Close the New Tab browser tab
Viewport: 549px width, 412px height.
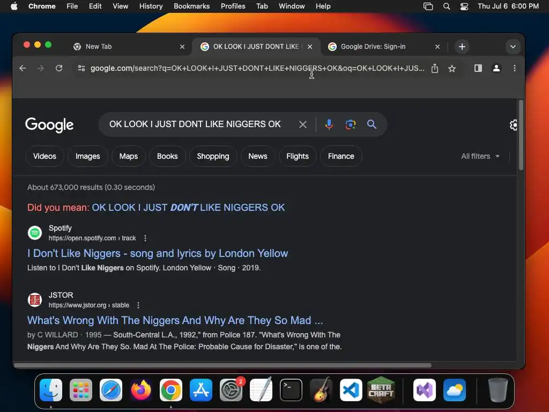(182, 47)
